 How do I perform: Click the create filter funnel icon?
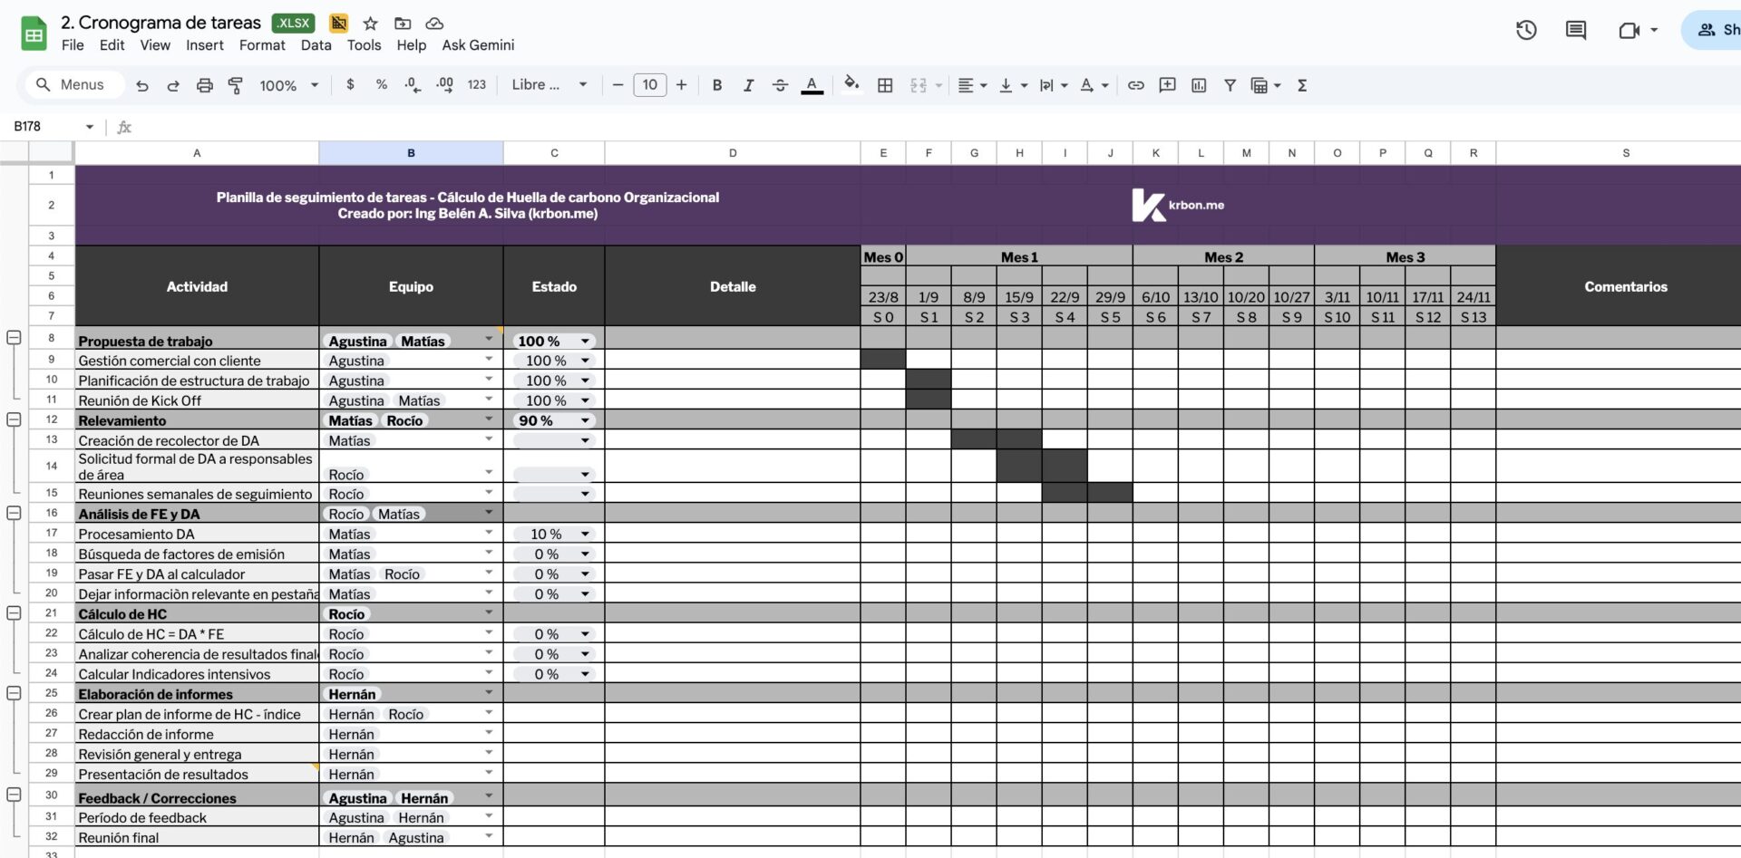pyautogui.click(x=1230, y=85)
